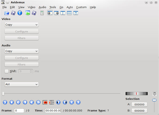
Task: Click selection B value 000000 button
Action: pyautogui.click(x=139, y=111)
